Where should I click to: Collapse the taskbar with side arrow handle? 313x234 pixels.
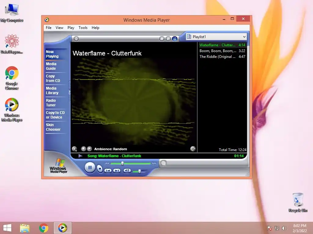click(69, 92)
